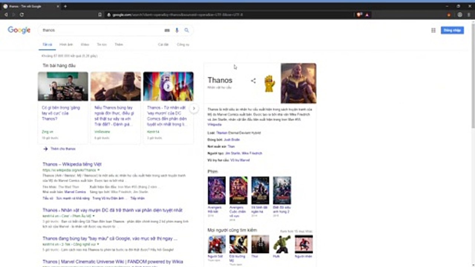475x267 pixels.
Task: Show more news with the next arrow
Action: tap(194, 108)
